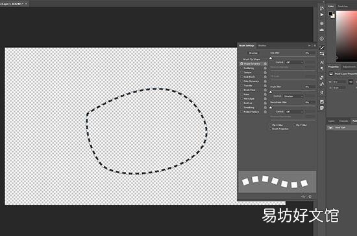
Task: Open Brush Settings panel flyout menu
Action: (x=315, y=45)
